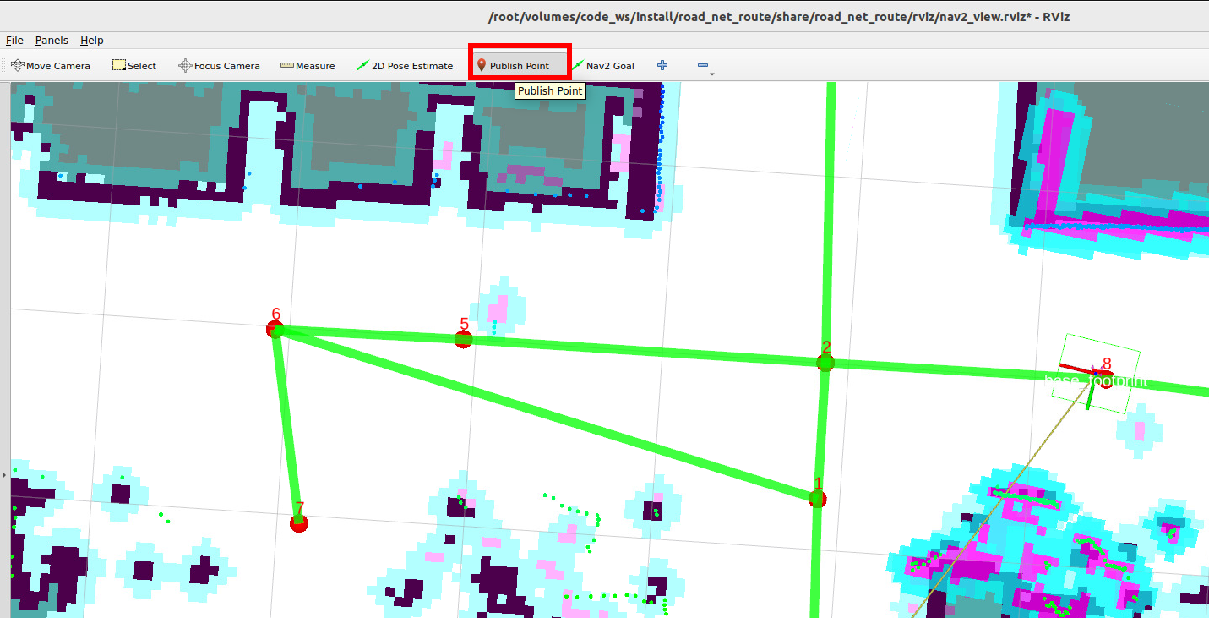1209x618 pixels.
Task: Click the Publish Point tool
Action: point(513,66)
